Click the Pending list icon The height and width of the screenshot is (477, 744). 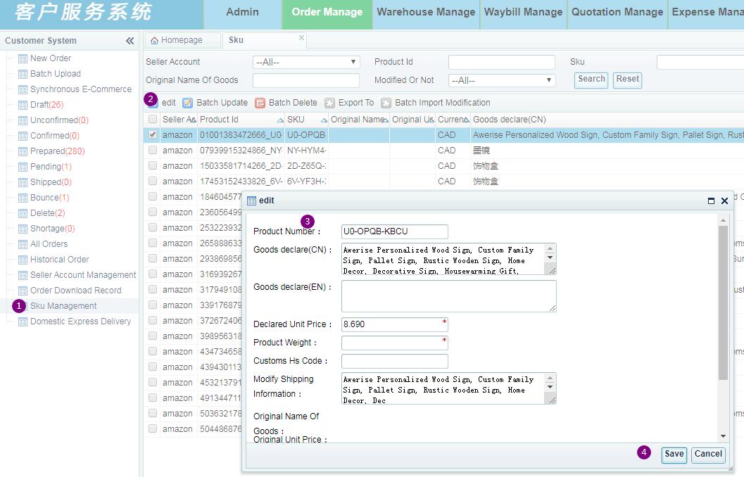coord(23,167)
